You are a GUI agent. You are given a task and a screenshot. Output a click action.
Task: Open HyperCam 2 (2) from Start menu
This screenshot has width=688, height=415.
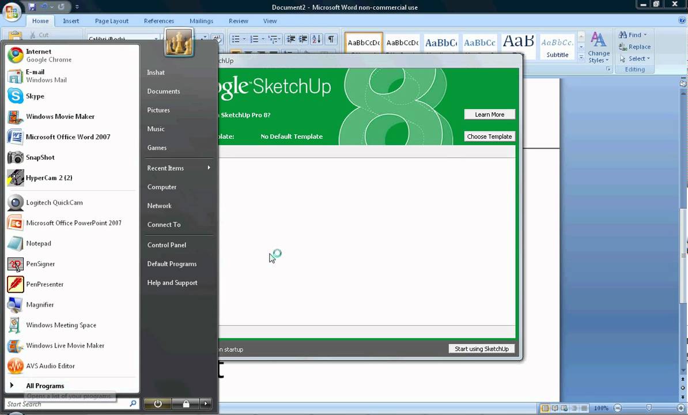pos(72,178)
